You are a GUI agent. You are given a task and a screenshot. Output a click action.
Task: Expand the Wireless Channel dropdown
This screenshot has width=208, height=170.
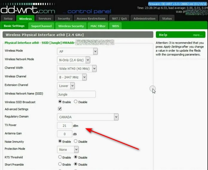(x=72, y=77)
